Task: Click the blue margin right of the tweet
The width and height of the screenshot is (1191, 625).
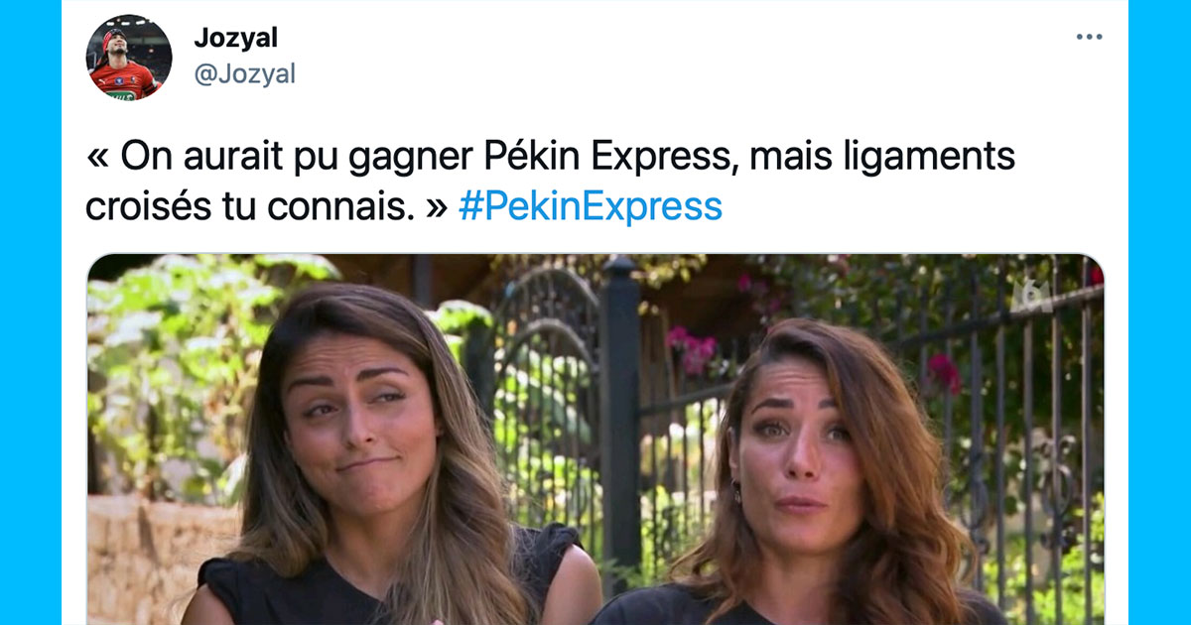Action: click(1159, 312)
